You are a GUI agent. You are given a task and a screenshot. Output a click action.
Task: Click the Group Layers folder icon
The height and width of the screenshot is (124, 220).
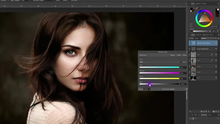coord(213,111)
